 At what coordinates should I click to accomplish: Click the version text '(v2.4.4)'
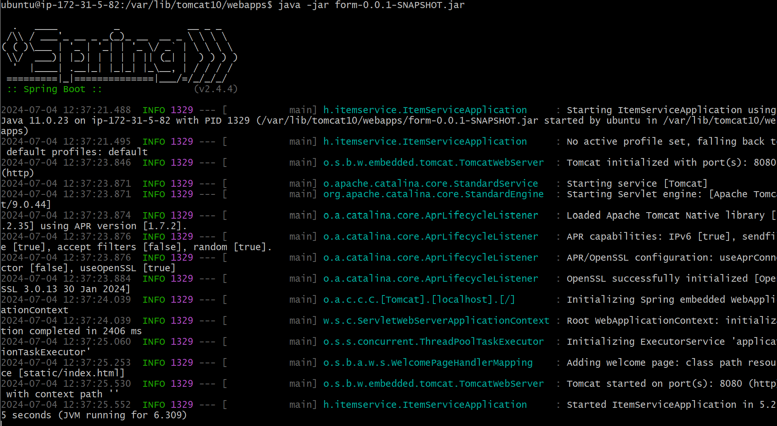click(x=216, y=89)
